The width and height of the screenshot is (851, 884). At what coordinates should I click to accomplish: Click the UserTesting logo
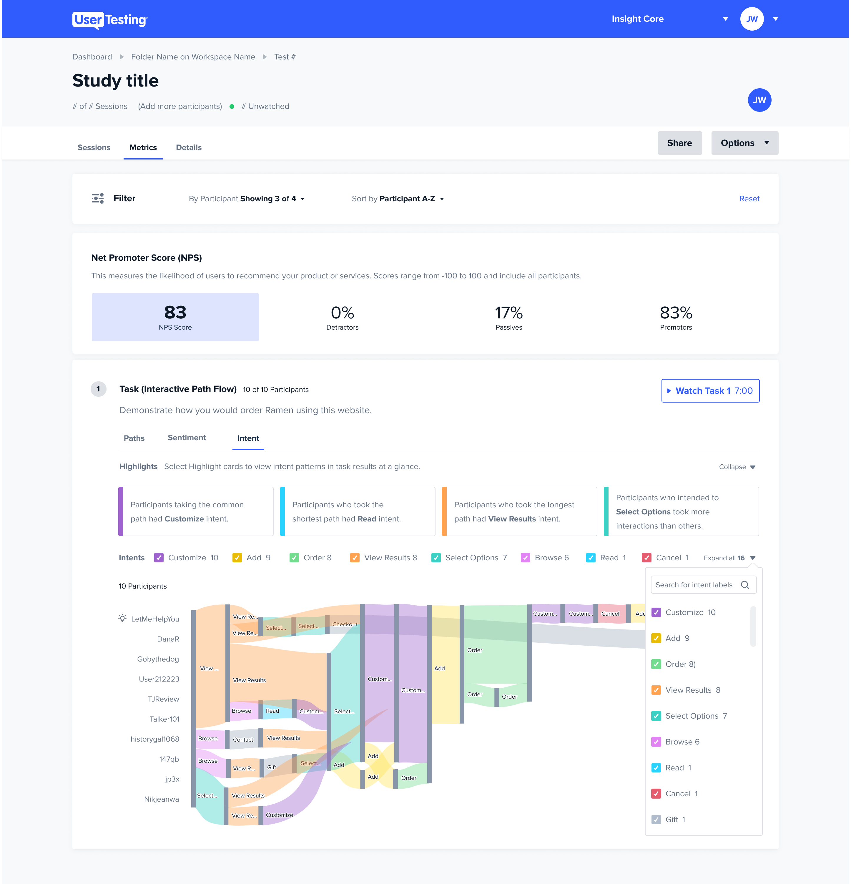pos(109,20)
